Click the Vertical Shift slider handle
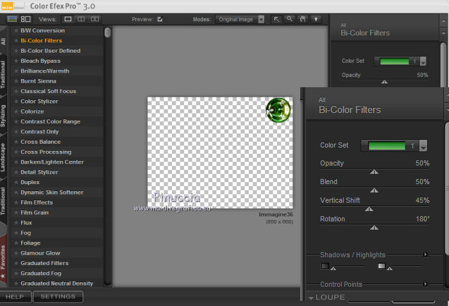The image size is (449, 306). [x=369, y=209]
